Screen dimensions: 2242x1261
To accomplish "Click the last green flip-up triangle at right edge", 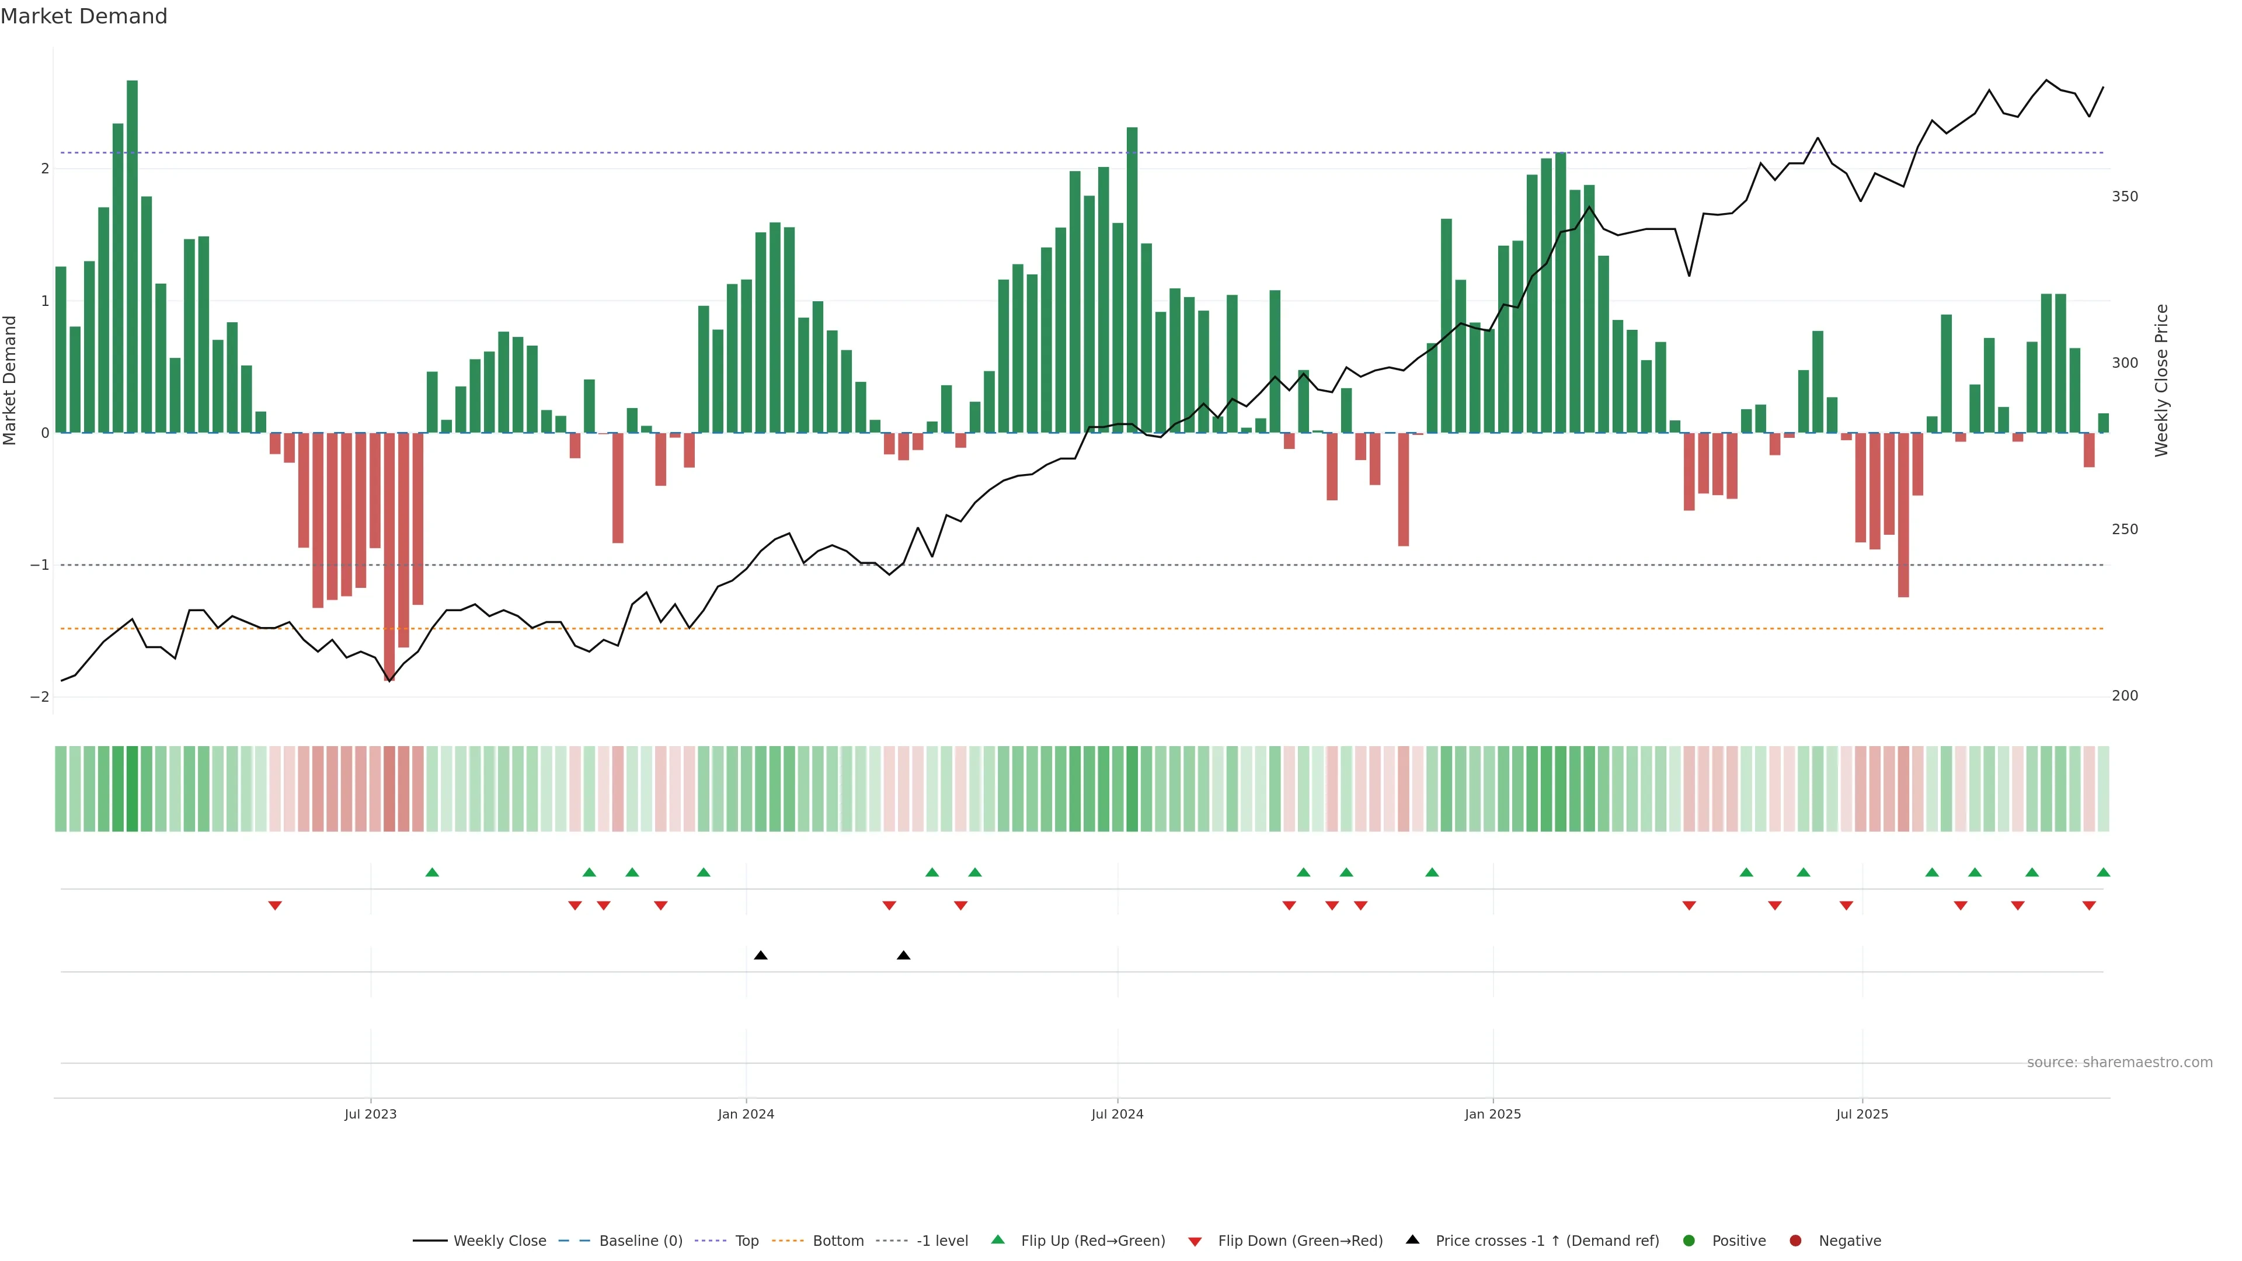I will pos(2104,872).
